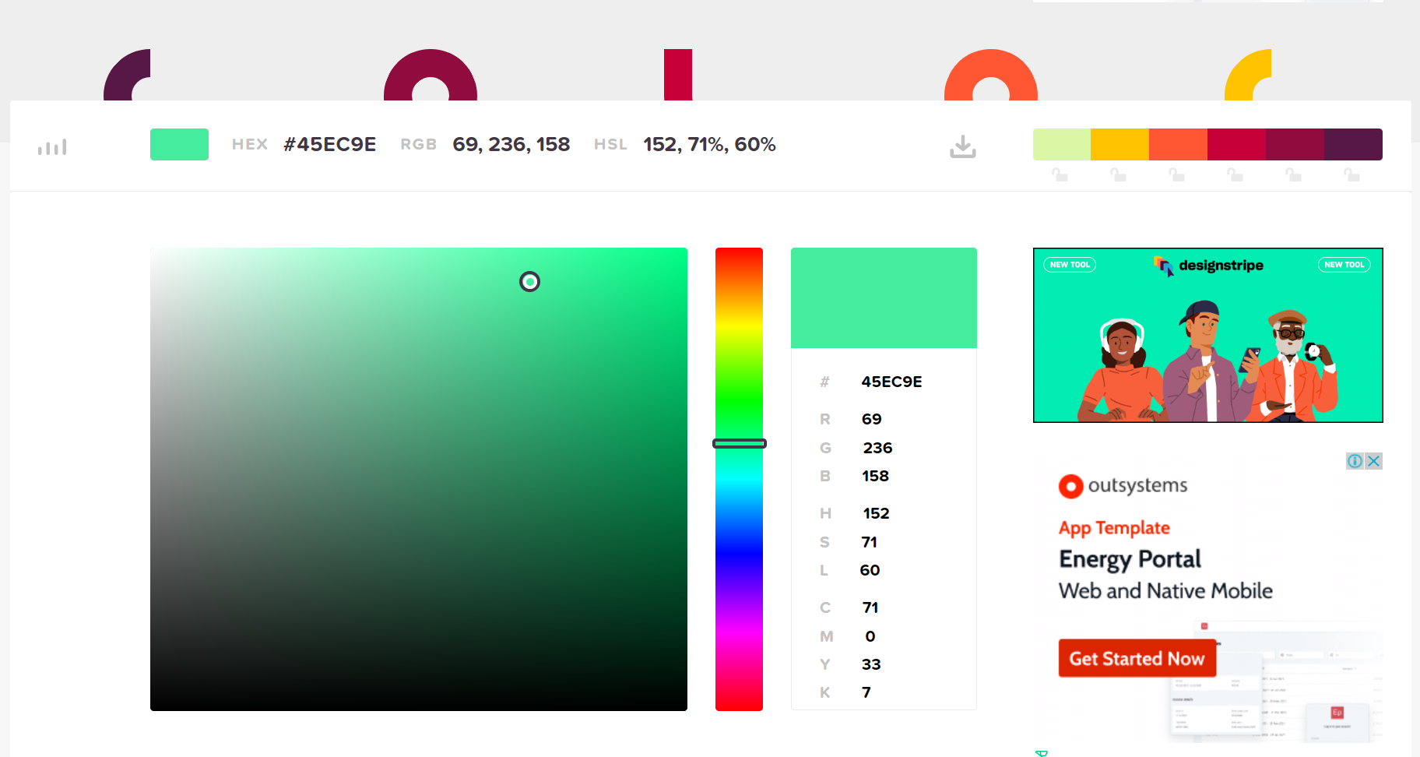1420x757 pixels.
Task: Toggle lock under dark maroon palette swatch
Action: pyautogui.click(x=1293, y=174)
